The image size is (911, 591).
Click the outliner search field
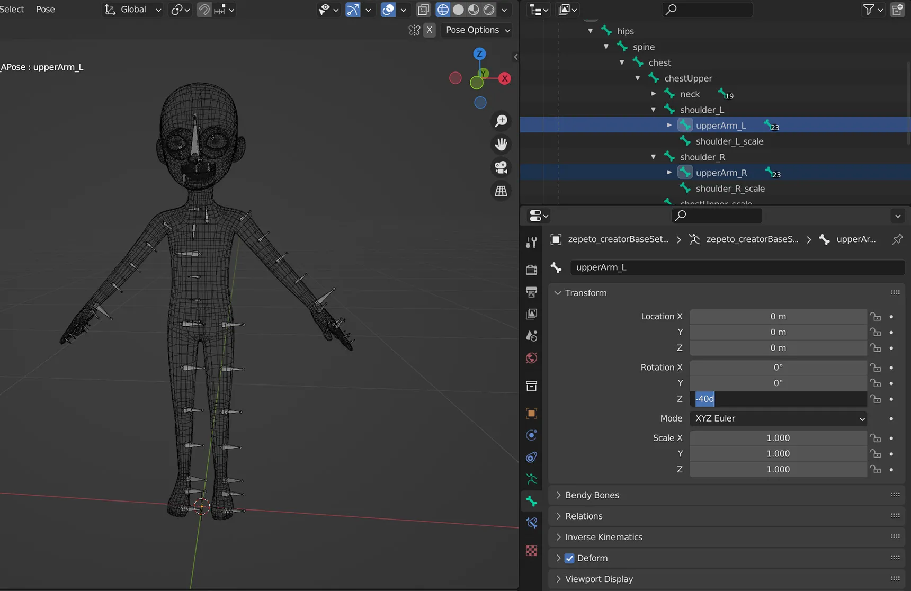click(x=707, y=10)
